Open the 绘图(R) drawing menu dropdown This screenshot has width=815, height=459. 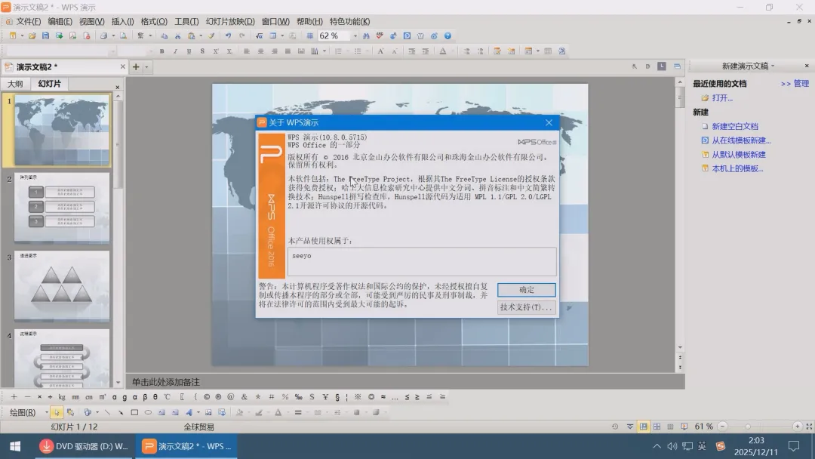point(46,412)
